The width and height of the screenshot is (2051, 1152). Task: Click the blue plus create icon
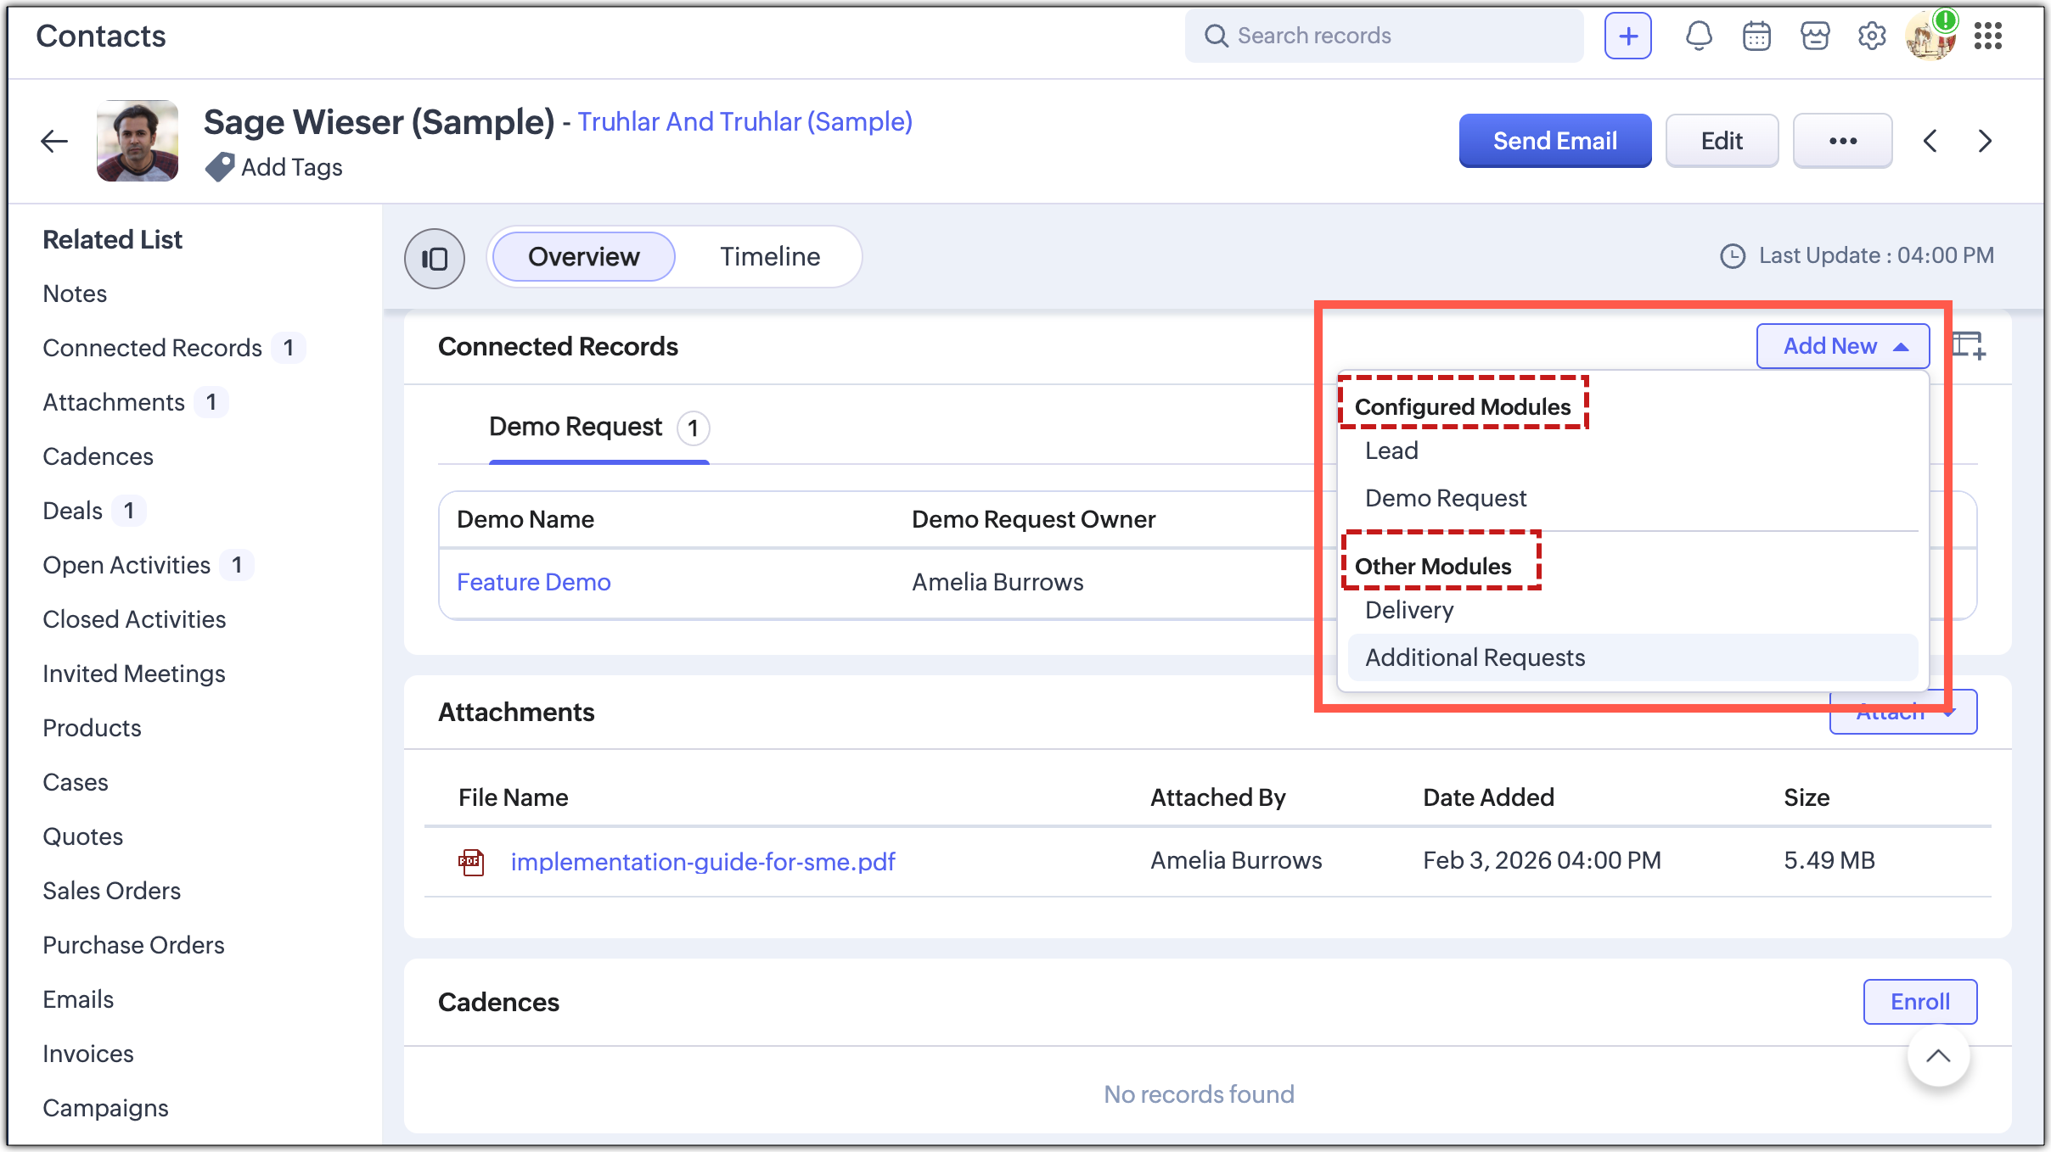[x=1627, y=36]
